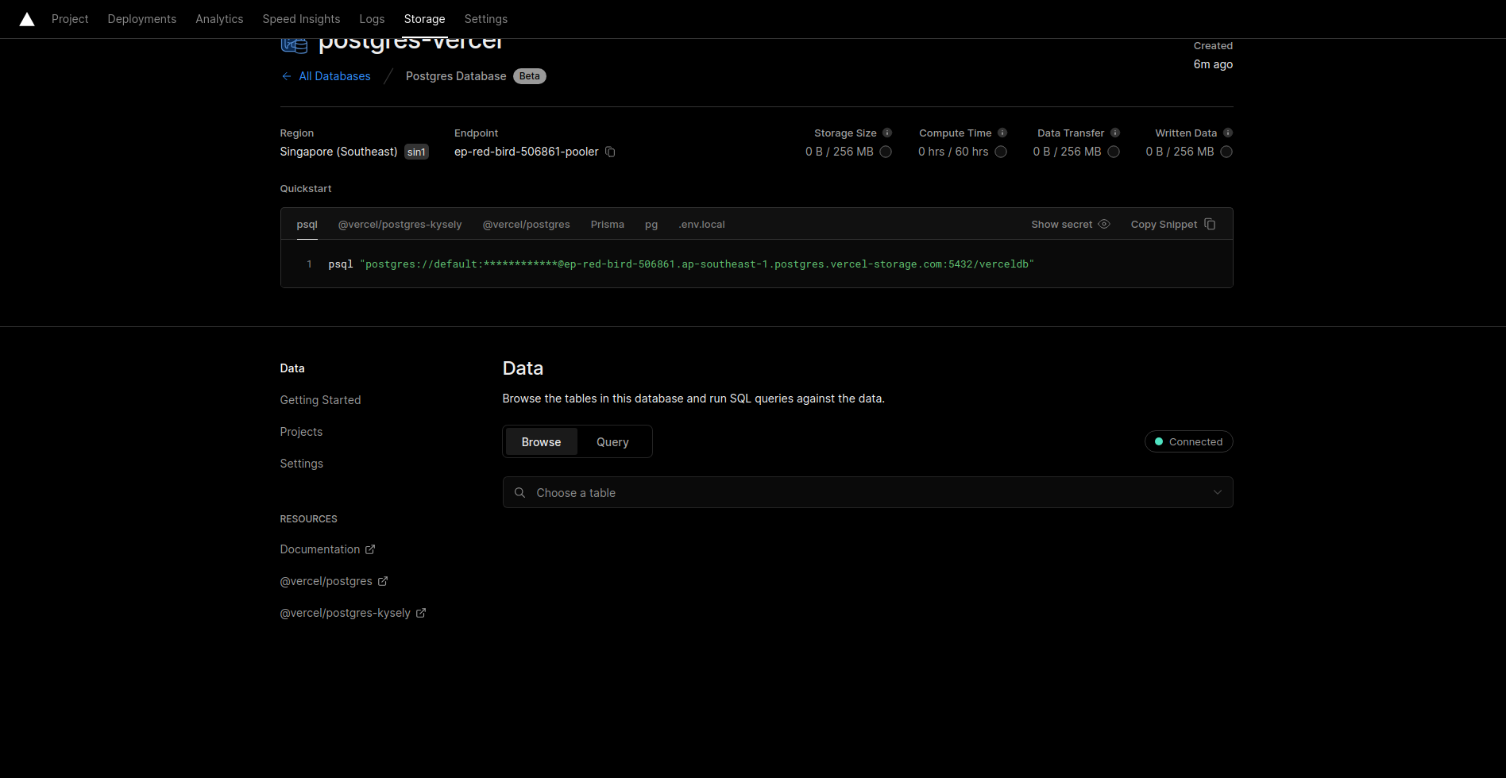Click the Show secret label
This screenshot has width=1506, height=778.
tap(1062, 225)
